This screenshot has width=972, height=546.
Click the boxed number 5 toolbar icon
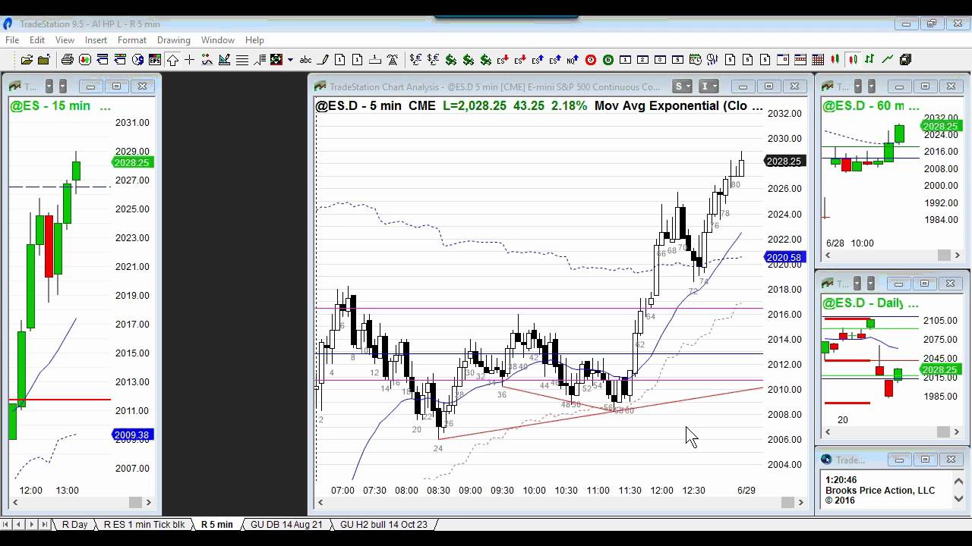pyautogui.click(x=677, y=60)
